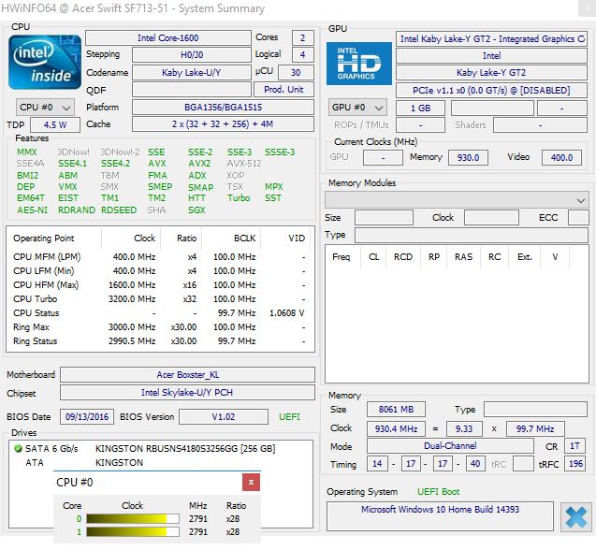Screen dimensions: 596x550
Task: Click the PCIe v1.1 x0 [DISABLED] field
Action: 491,91
